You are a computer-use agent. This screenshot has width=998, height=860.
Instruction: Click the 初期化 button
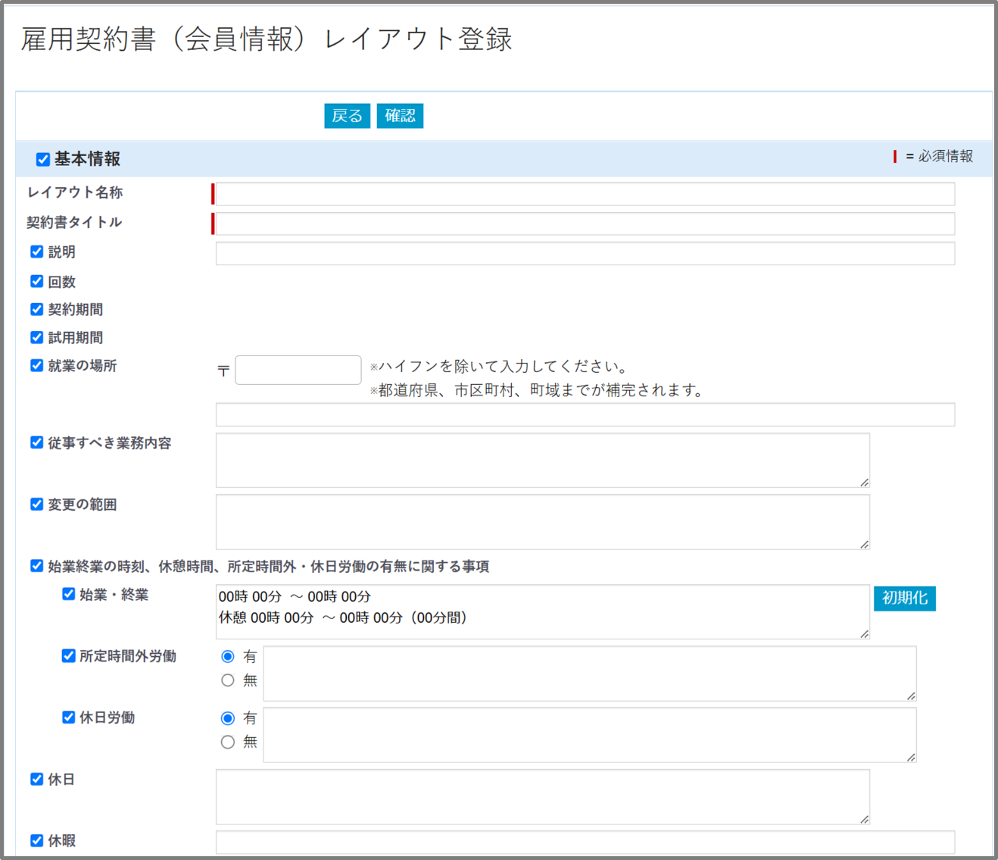[x=905, y=598]
